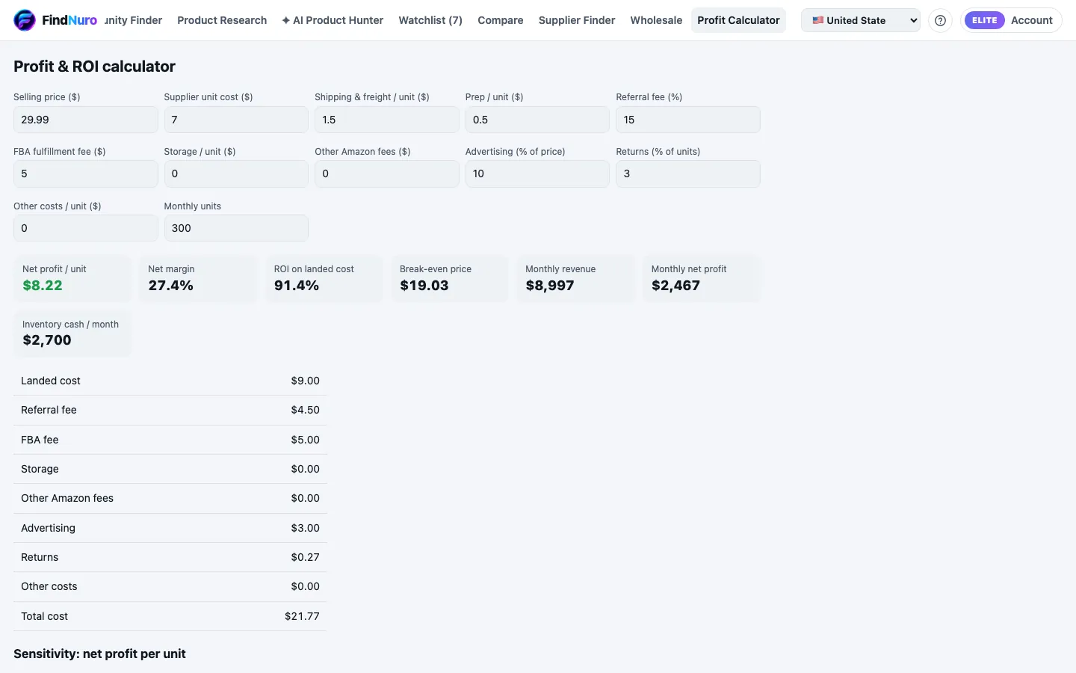Viewport: 1076px width, 673px height.
Task: Click the Landed cost $9.00 amount
Action: (x=305, y=381)
